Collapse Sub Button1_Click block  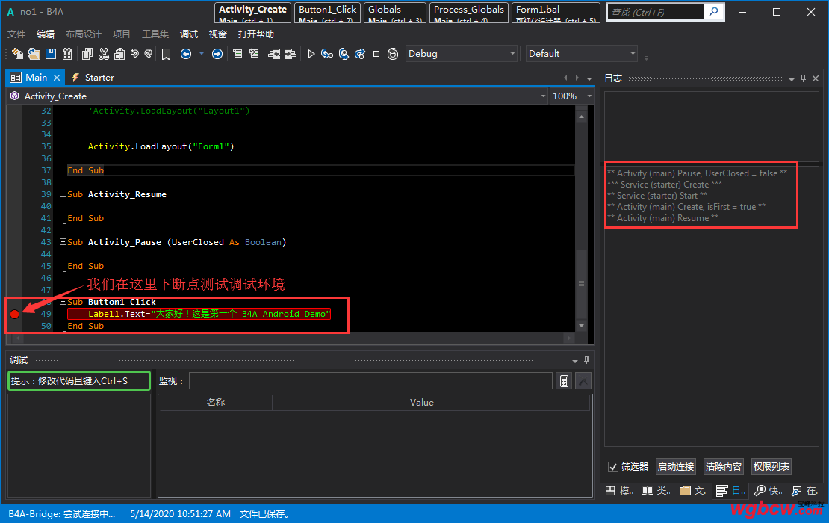click(63, 301)
